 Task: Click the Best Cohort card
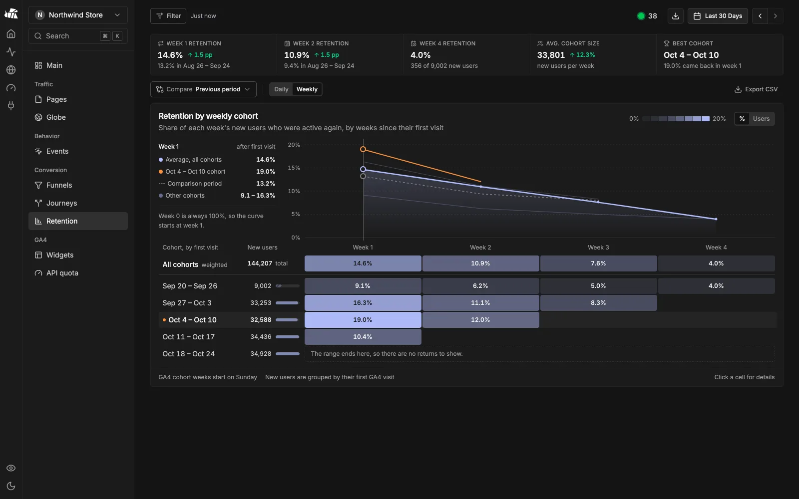pyautogui.click(x=719, y=54)
